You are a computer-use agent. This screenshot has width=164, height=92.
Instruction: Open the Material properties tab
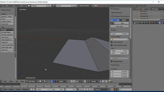(160, 23)
